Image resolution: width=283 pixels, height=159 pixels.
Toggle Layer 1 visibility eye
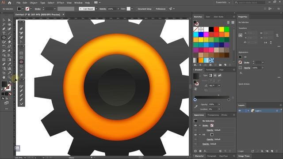(240, 111)
